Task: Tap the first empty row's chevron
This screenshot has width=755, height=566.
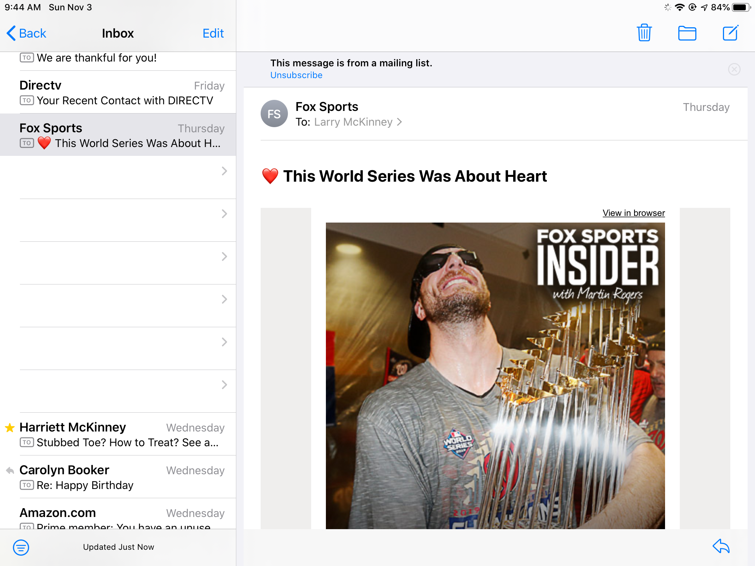Action: point(224,171)
